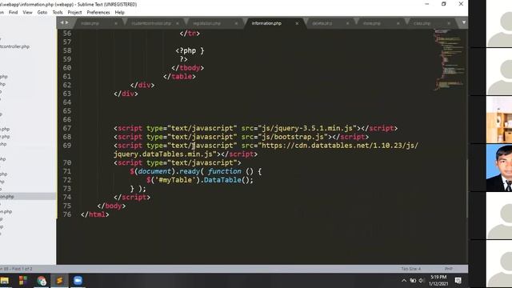Open the notification center icon
The image size is (512, 288).
pyautogui.click(x=458, y=281)
